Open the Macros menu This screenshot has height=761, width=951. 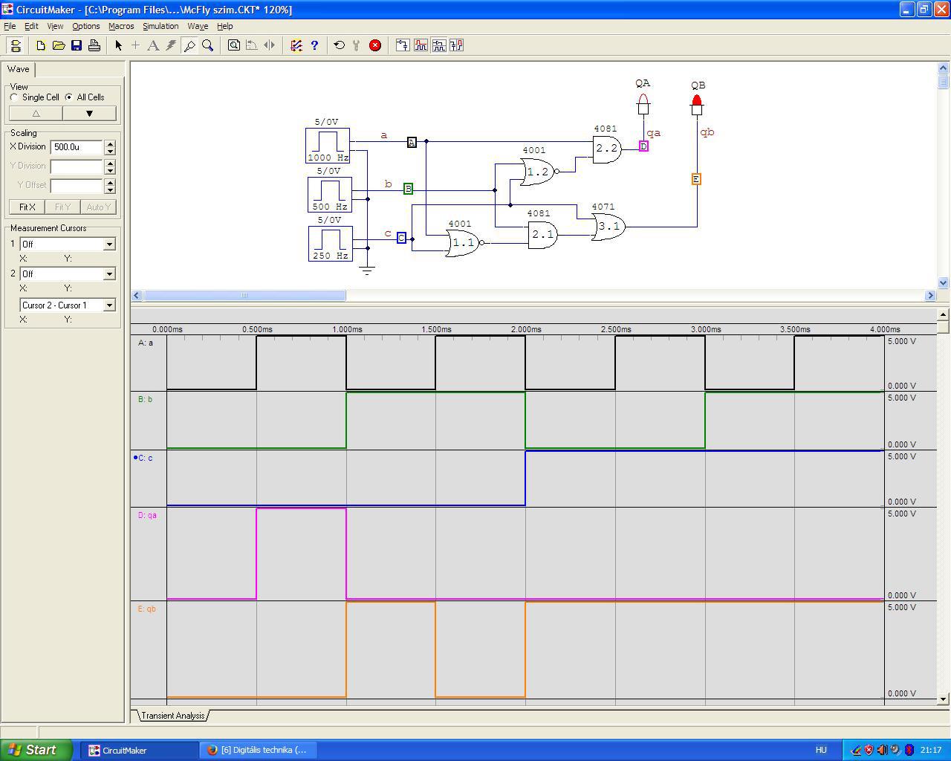pyautogui.click(x=121, y=26)
